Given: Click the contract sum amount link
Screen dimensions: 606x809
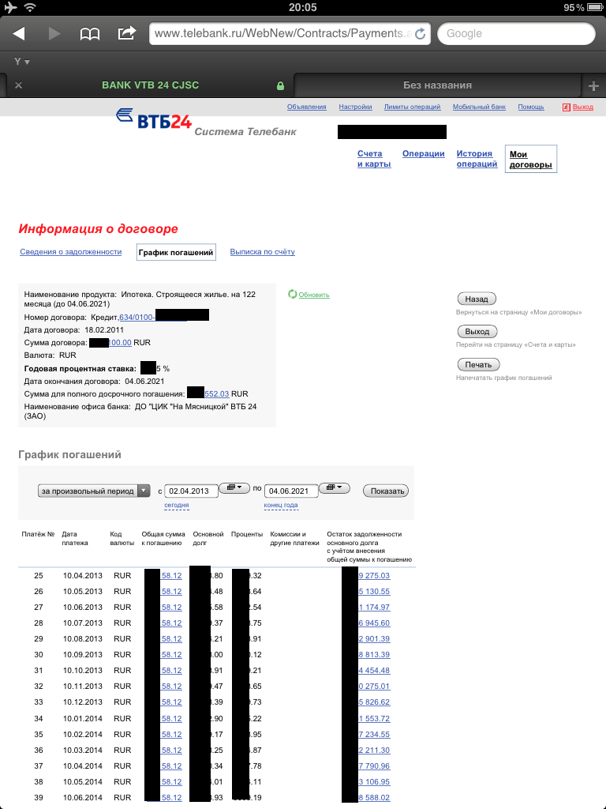Looking at the screenshot, I should [120, 343].
